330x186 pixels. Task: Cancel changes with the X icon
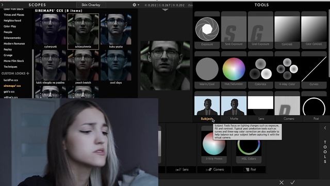tap(282, 182)
